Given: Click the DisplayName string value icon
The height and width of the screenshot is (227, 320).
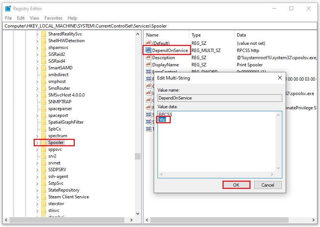Looking at the screenshot, I should [x=148, y=64].
